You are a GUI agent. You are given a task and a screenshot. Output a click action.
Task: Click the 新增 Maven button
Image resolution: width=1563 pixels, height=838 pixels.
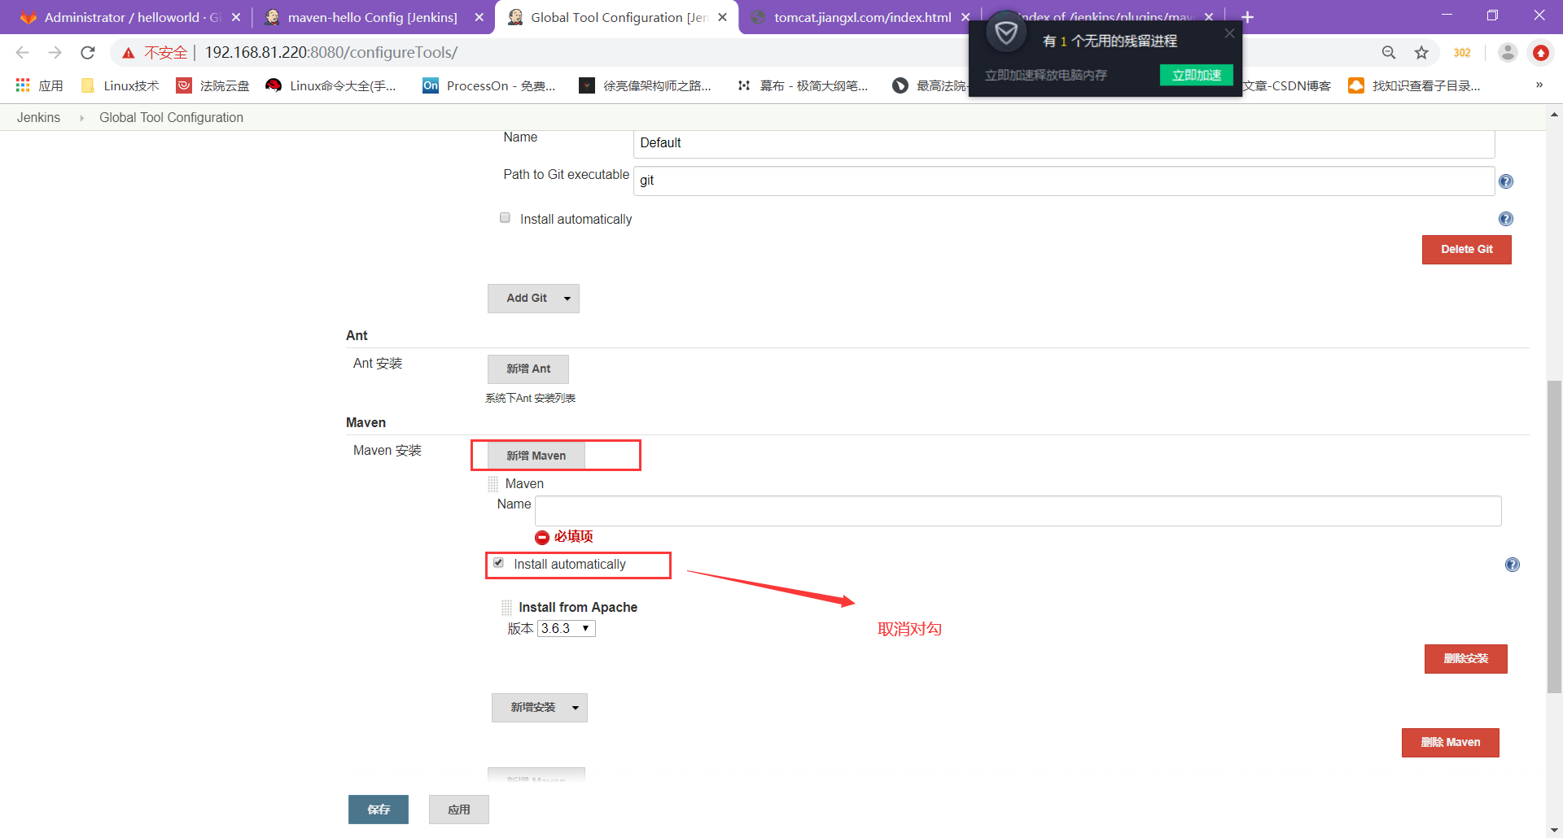point(536,456)
